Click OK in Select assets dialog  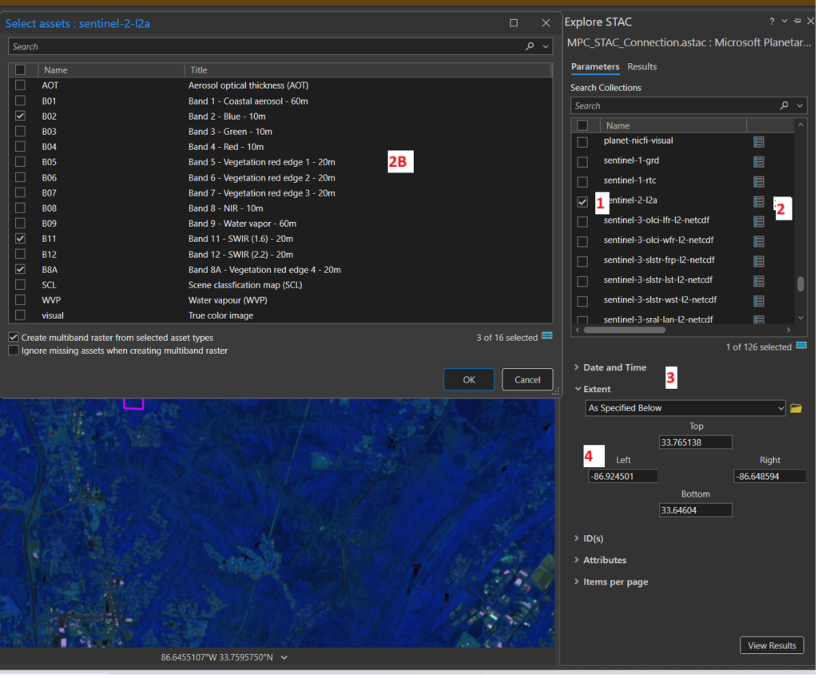pyautogui.click(x=468, y=379)
